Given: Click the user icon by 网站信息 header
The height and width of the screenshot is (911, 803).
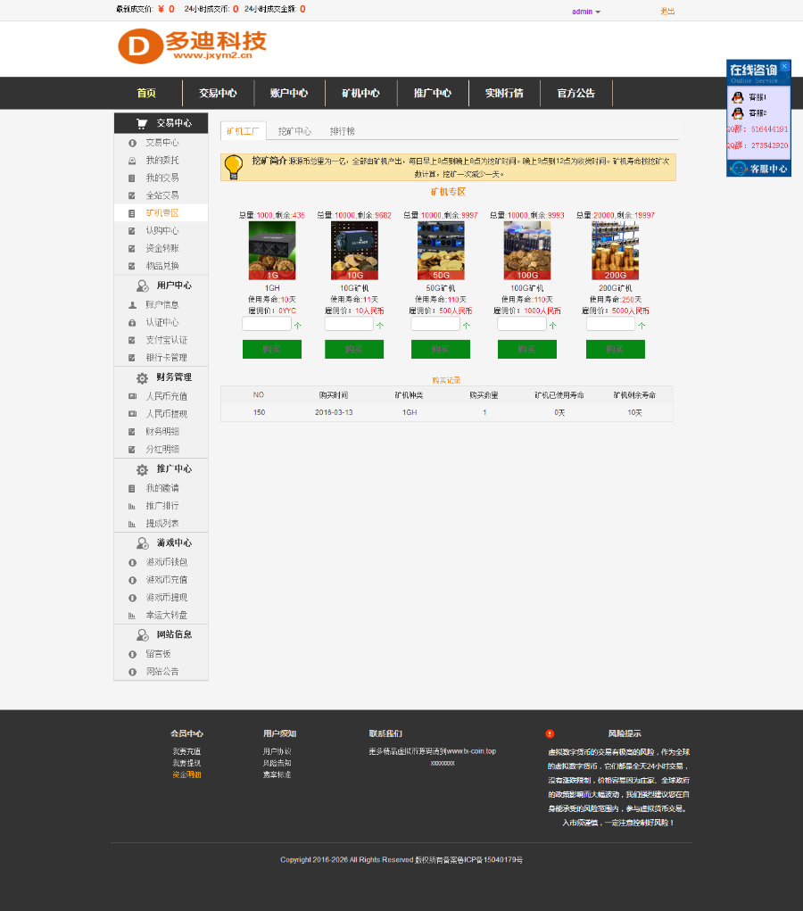Looking at the screenshot, I should tap(143, 635).
